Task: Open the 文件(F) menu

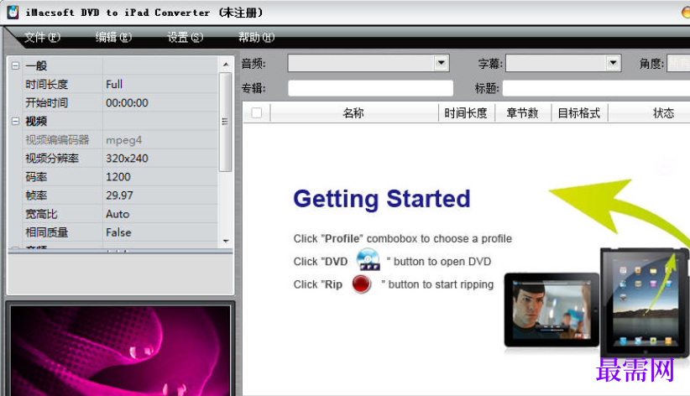Action: click(42, 38)
